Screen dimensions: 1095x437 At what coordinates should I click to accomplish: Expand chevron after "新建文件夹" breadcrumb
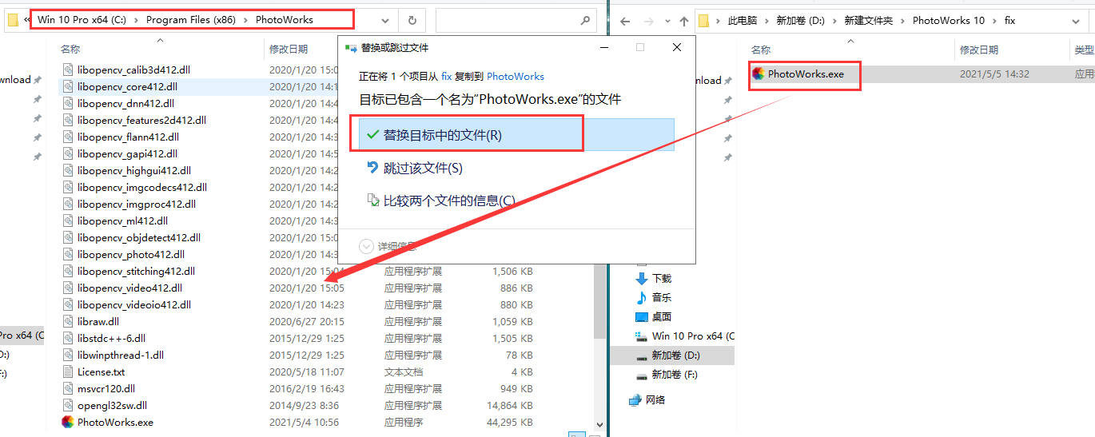(902, 20)
